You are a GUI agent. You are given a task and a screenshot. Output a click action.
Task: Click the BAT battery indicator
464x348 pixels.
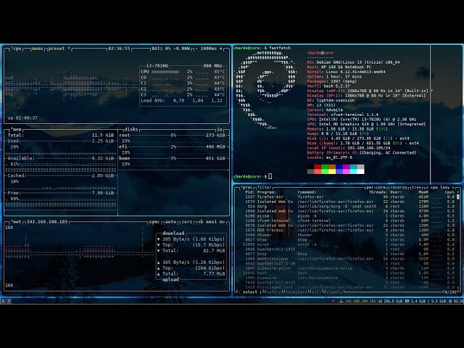click(x=170, y=49)
